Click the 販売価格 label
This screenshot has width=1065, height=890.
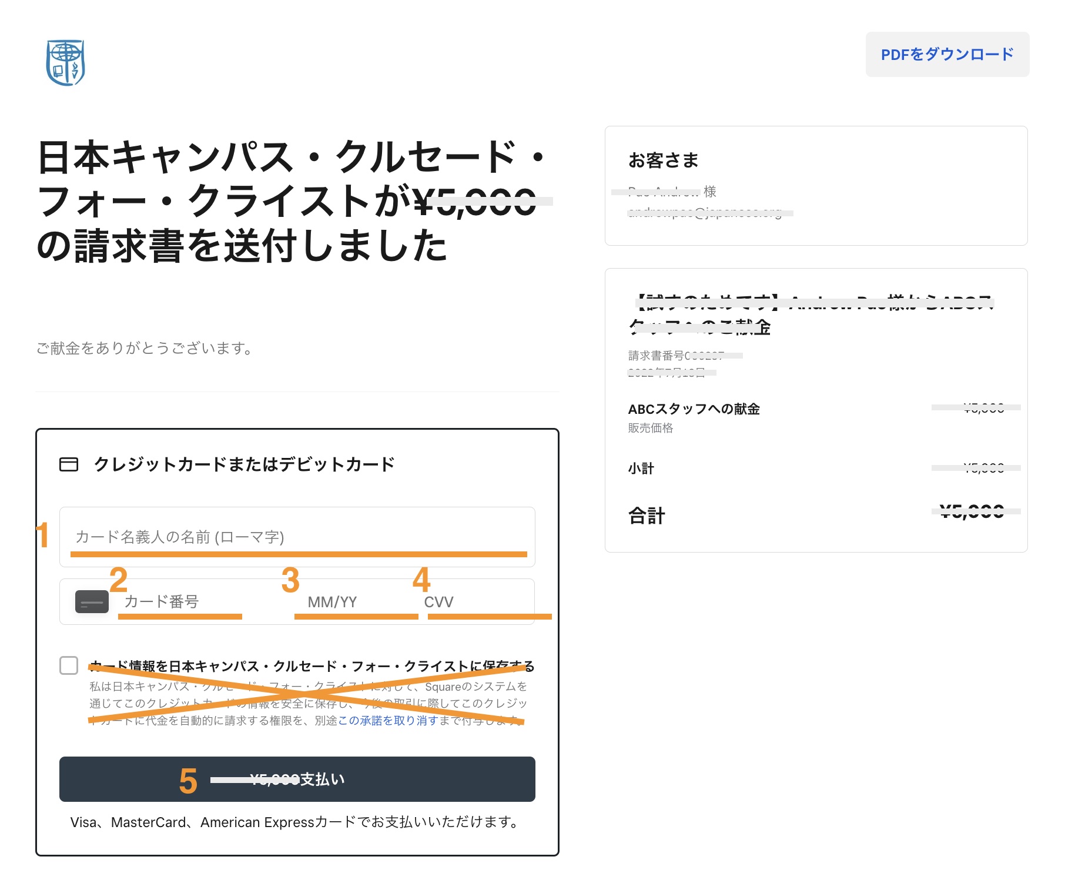(651, 428)
